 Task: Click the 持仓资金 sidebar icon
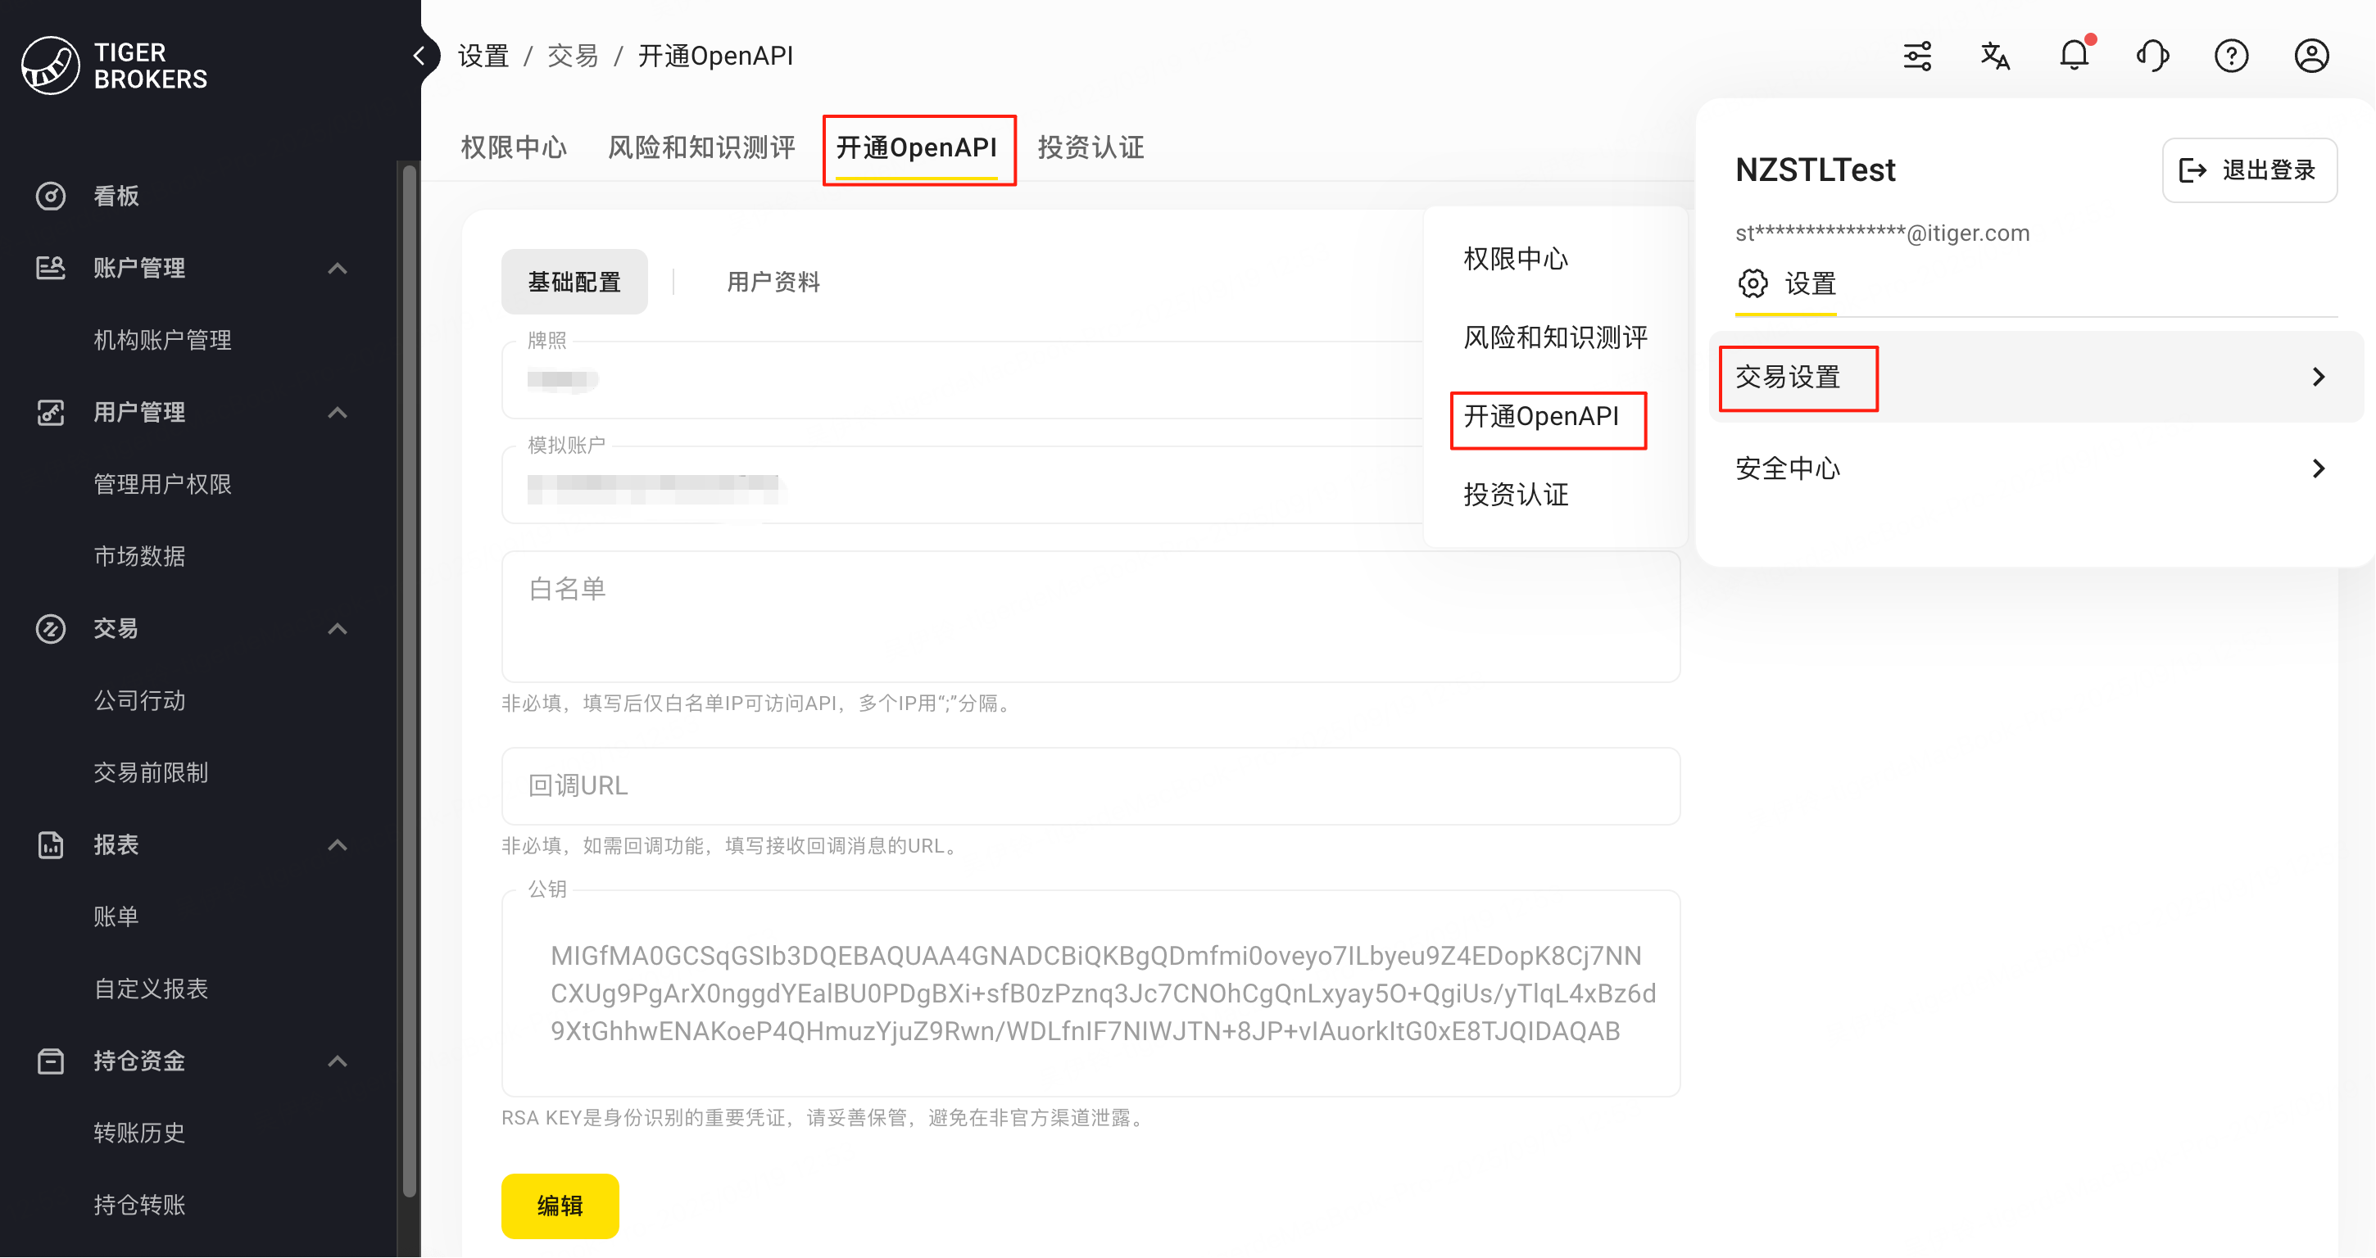(x=51, y=1061)
